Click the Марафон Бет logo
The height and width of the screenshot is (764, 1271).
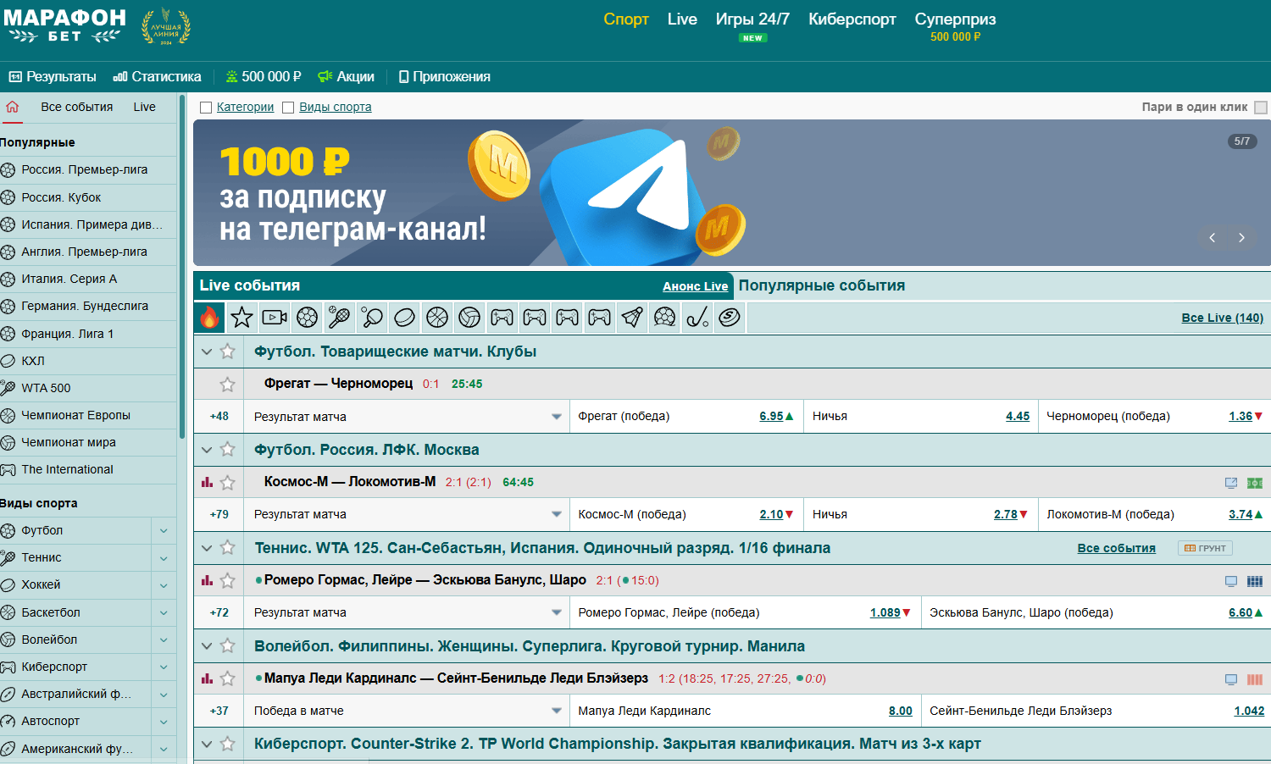click(x=64, y=25)
